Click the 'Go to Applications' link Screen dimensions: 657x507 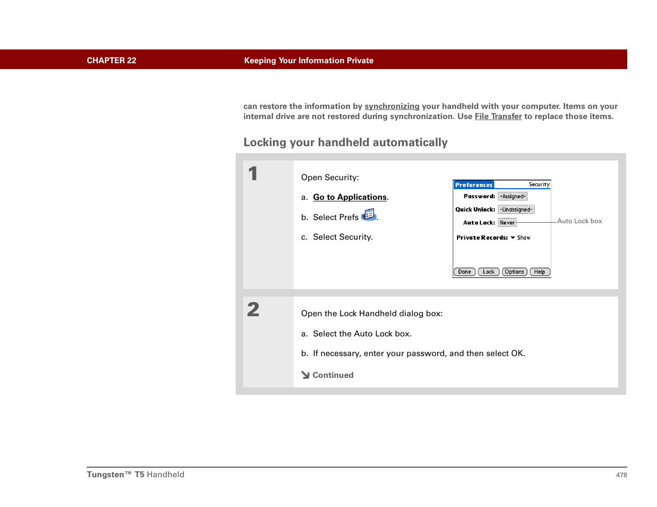pyautogui.click(x=350, y=197)
